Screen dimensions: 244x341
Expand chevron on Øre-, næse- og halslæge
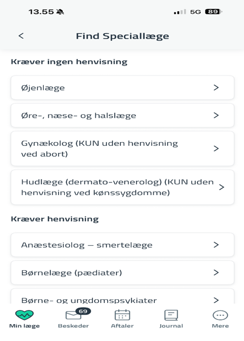[x=216, y=115]
